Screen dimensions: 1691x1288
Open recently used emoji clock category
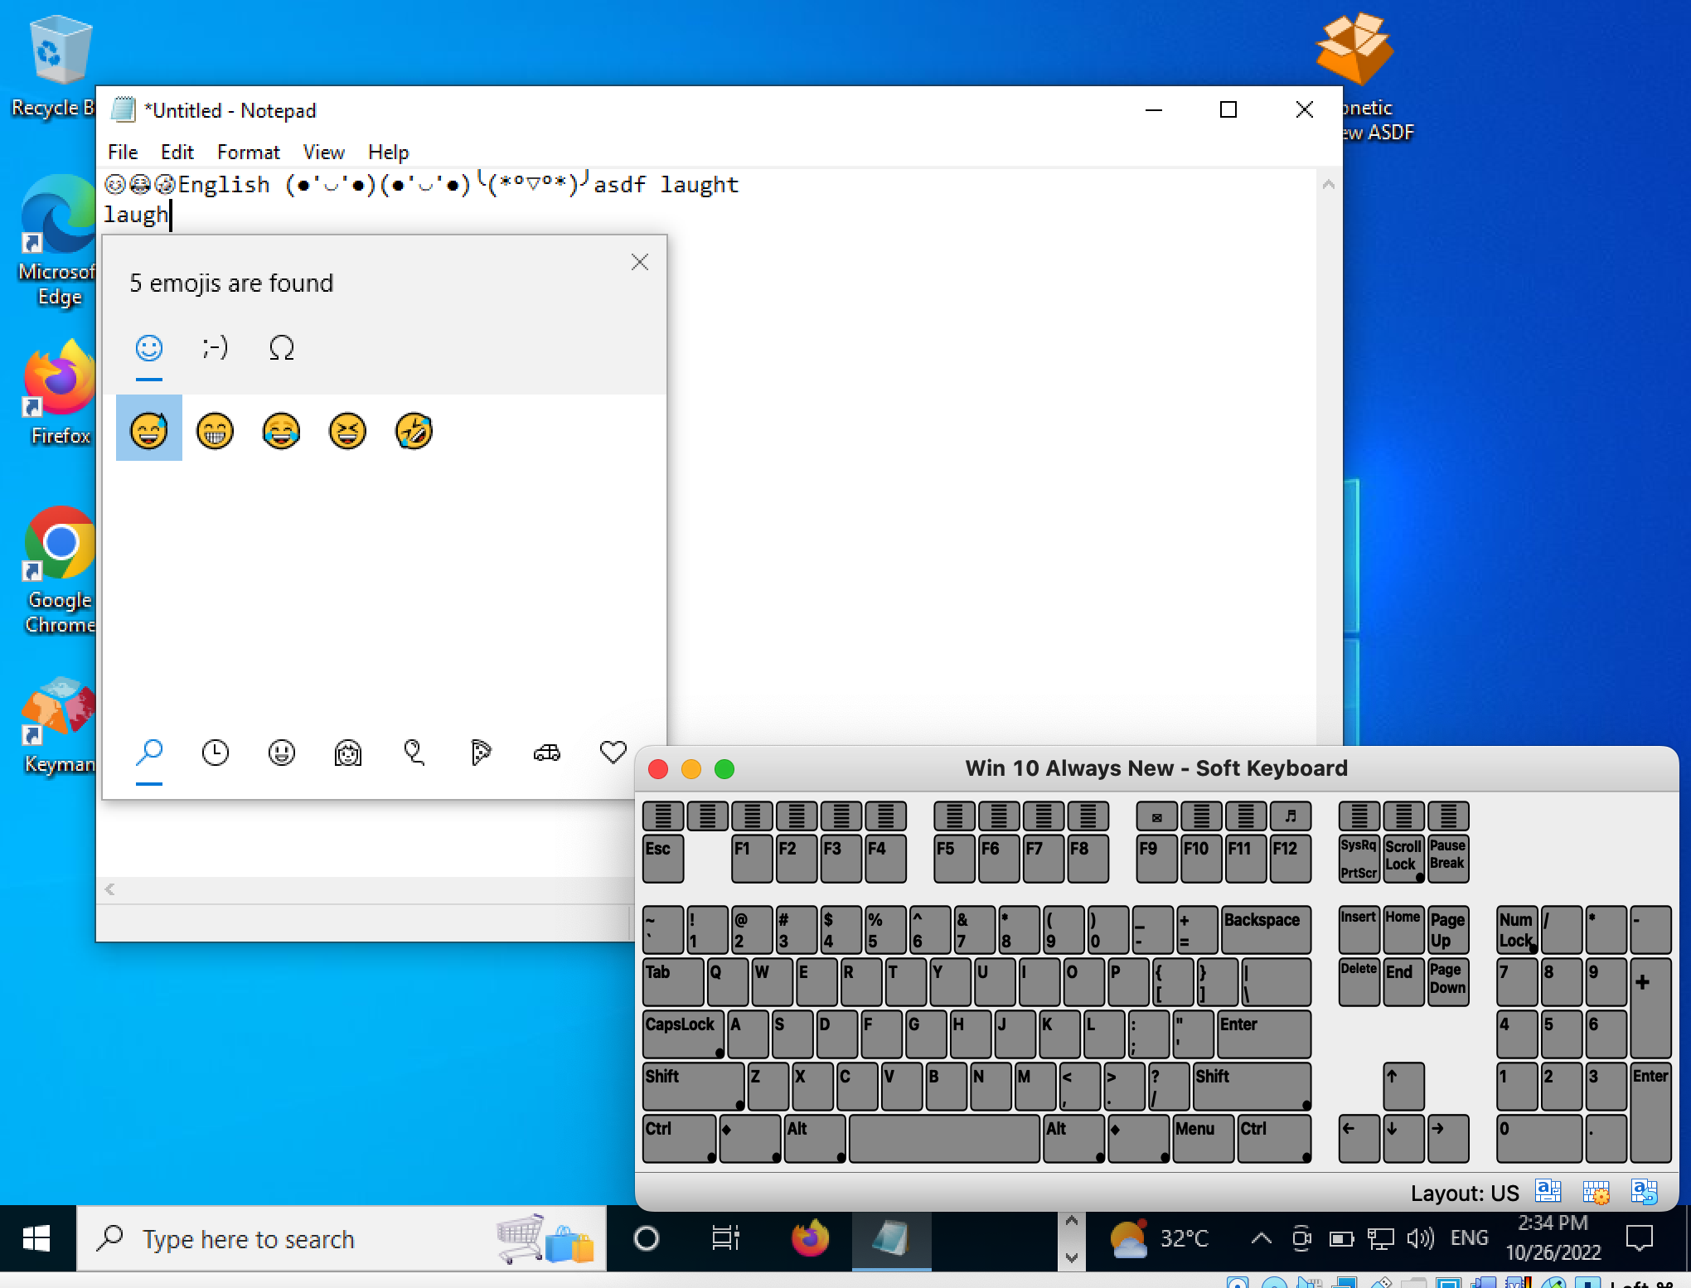pyautogui.click(x=215, y=753)
